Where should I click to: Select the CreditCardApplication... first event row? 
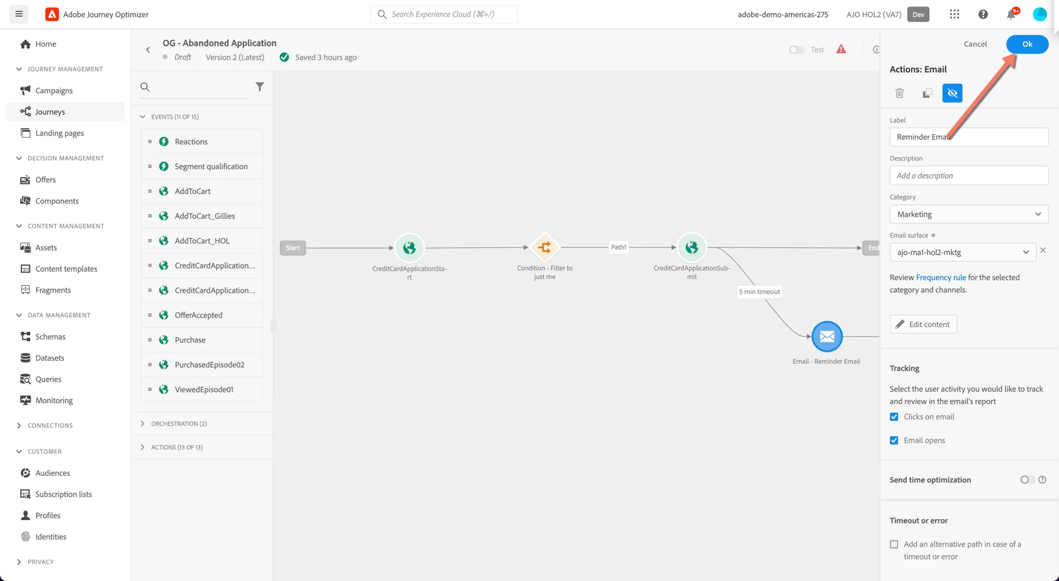pos(202,266)
